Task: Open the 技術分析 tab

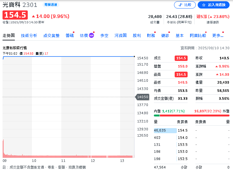Action: (29, 36)
